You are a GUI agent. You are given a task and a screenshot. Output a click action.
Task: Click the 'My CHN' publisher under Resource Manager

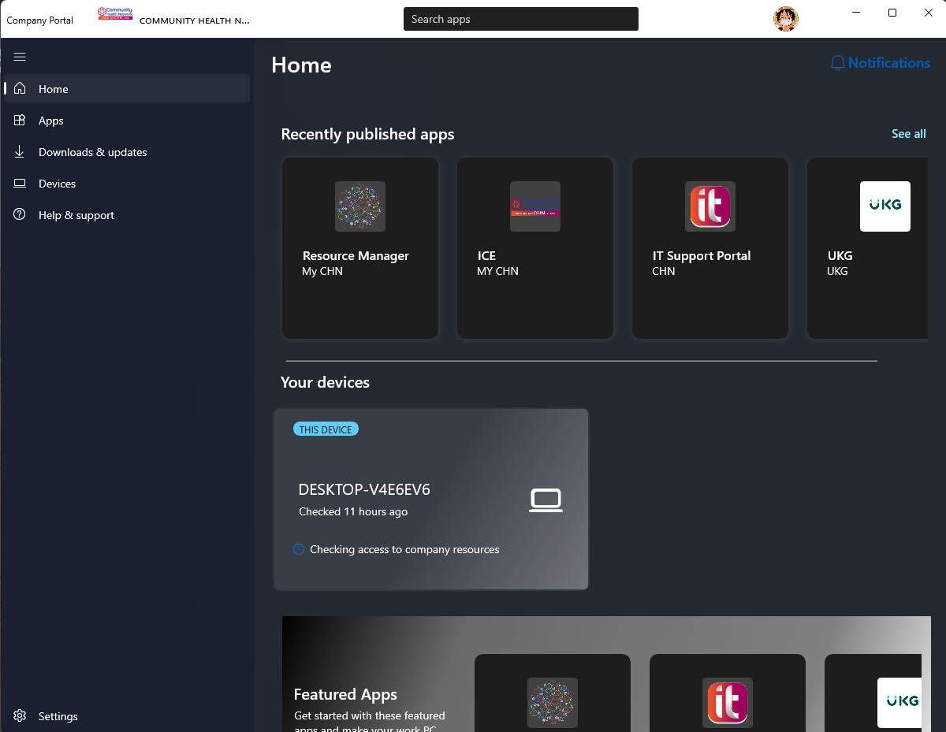click(322, 271)
